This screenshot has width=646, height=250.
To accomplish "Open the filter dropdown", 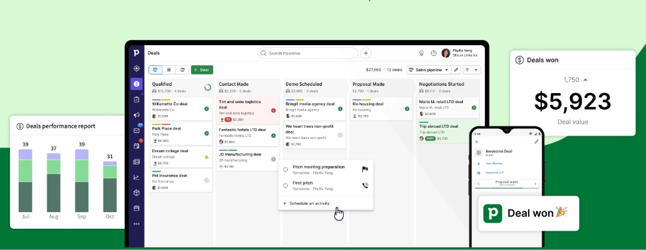I will [472, 70].
